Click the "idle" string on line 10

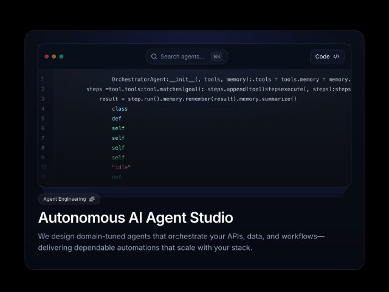121,167
